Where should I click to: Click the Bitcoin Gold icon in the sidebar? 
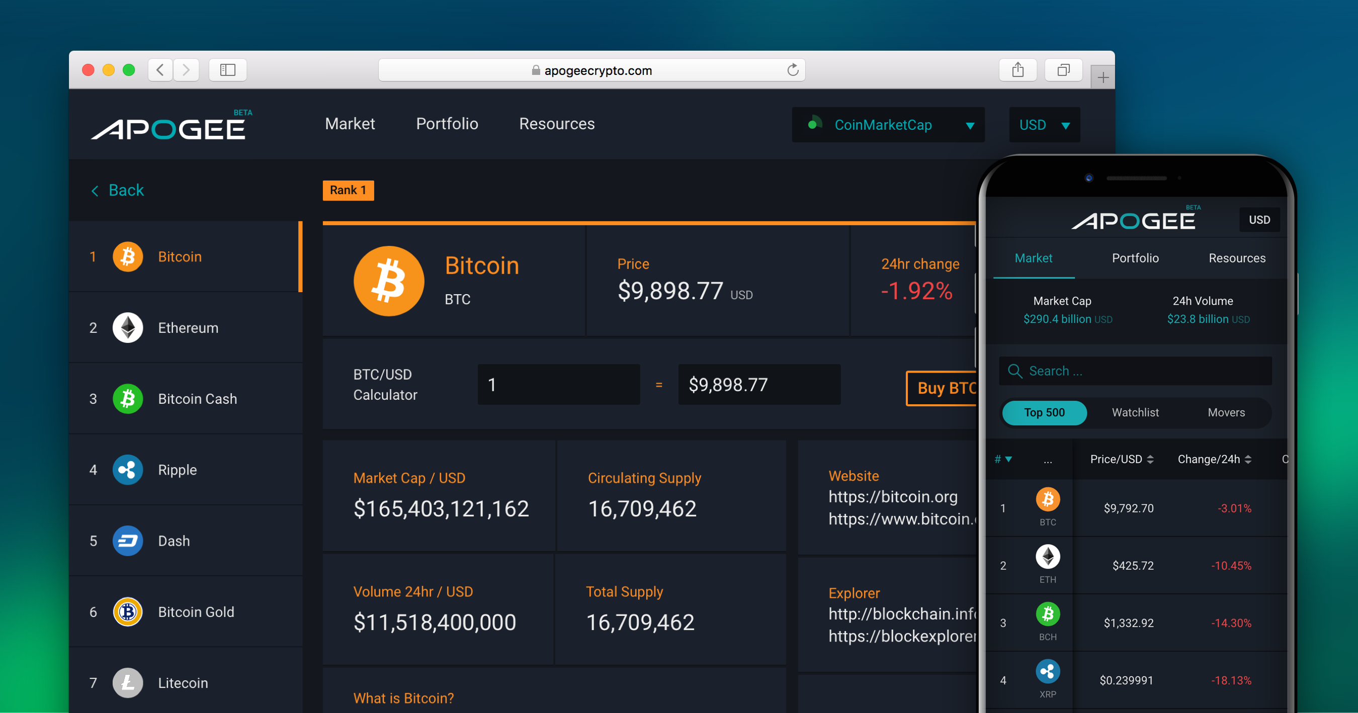coord(128,612)
